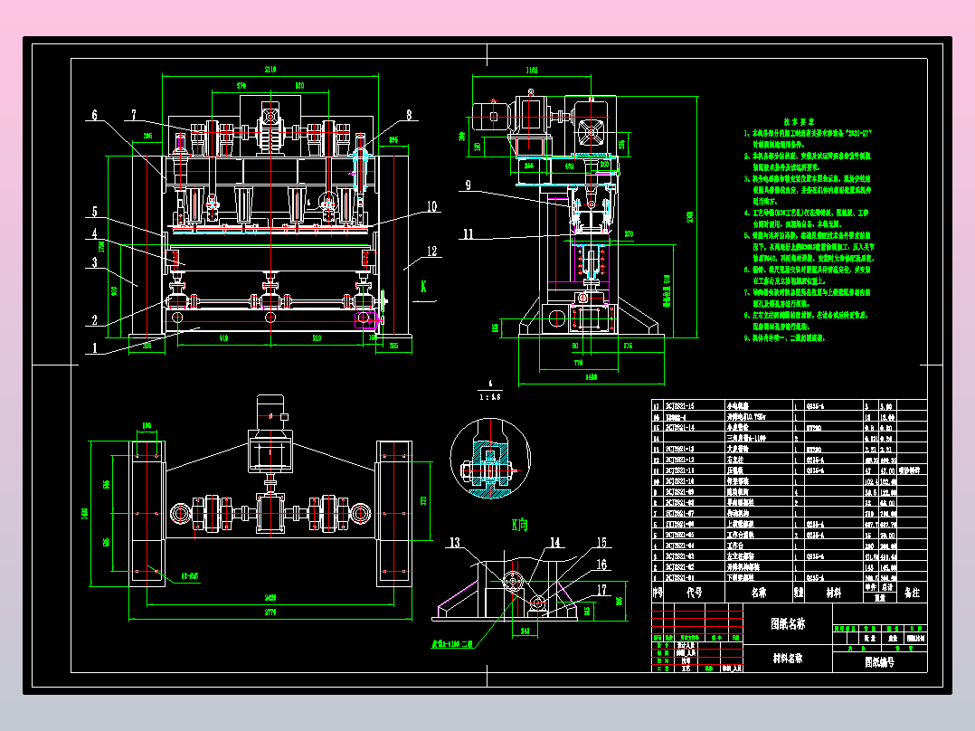Click the 图纸编号 title block cell
The width and height of the screenshot is (975, 731).
pos(880,662)
